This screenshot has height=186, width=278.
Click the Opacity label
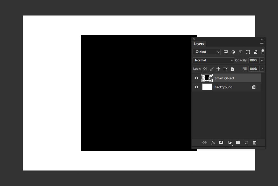point(241,60)
